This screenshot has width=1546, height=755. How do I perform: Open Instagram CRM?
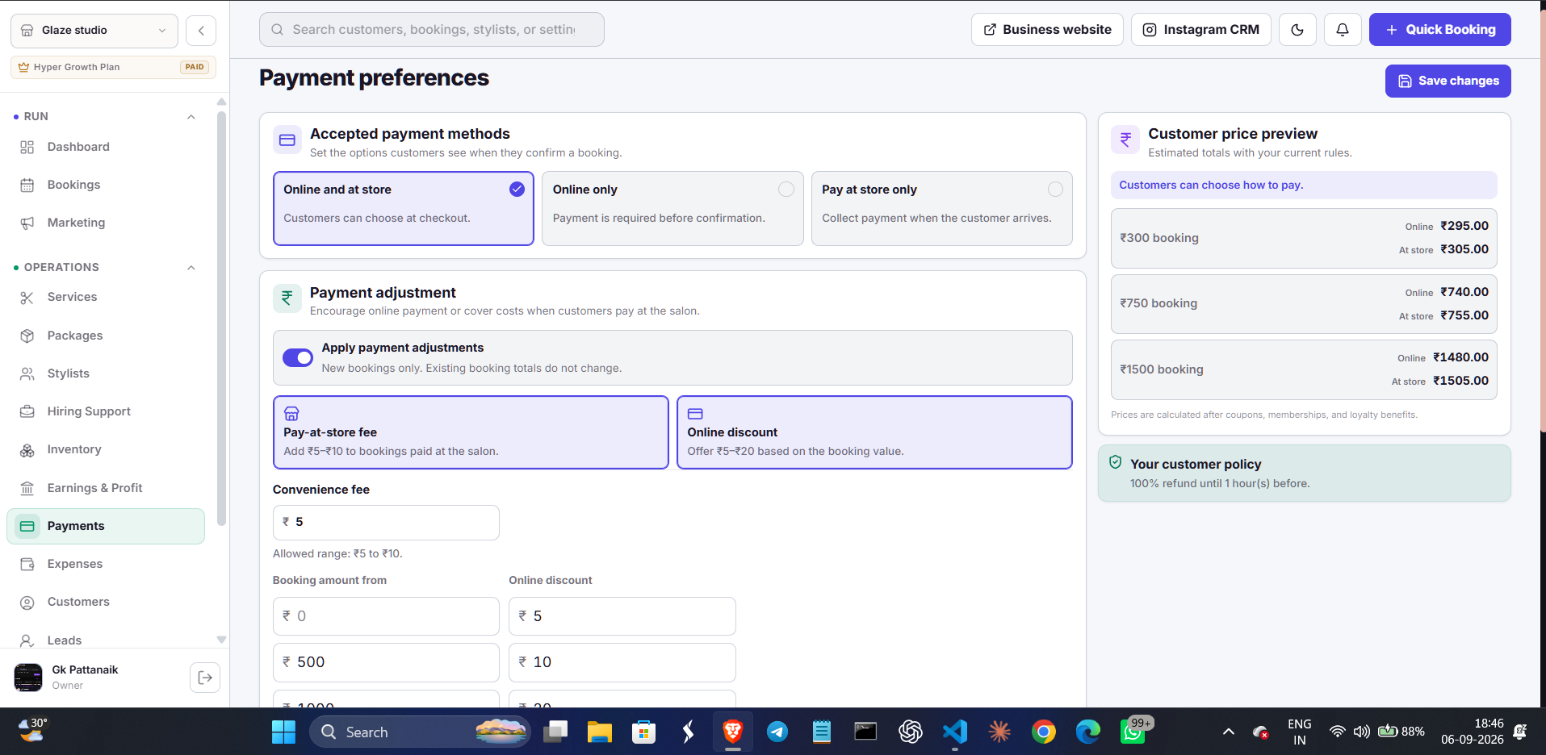click(1201, 30)
